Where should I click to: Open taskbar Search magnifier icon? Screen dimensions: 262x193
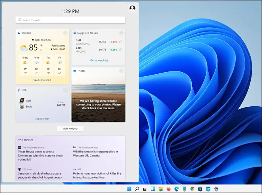tap(137, 189)
